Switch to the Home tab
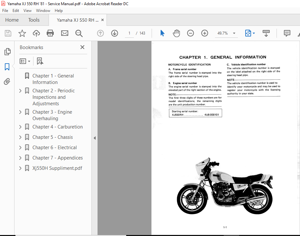Viewport: 300px width, 236px height. (x=12, y=20)
